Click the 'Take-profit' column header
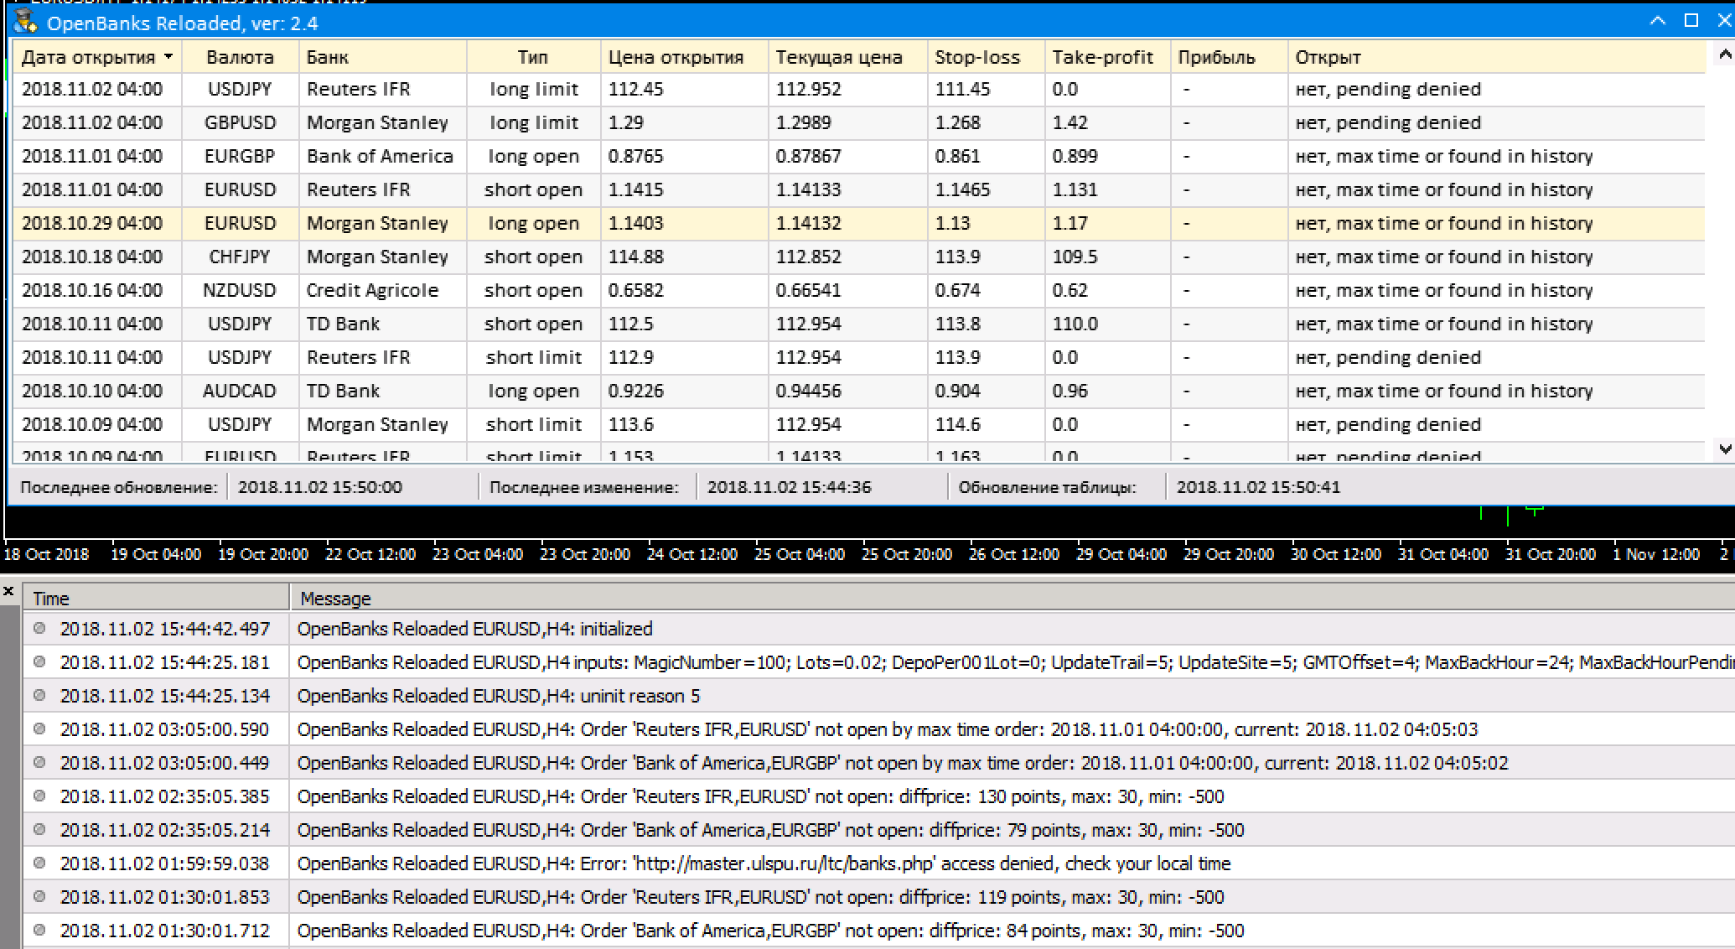Screen dimensions: 1735x949 (1107, 57)
